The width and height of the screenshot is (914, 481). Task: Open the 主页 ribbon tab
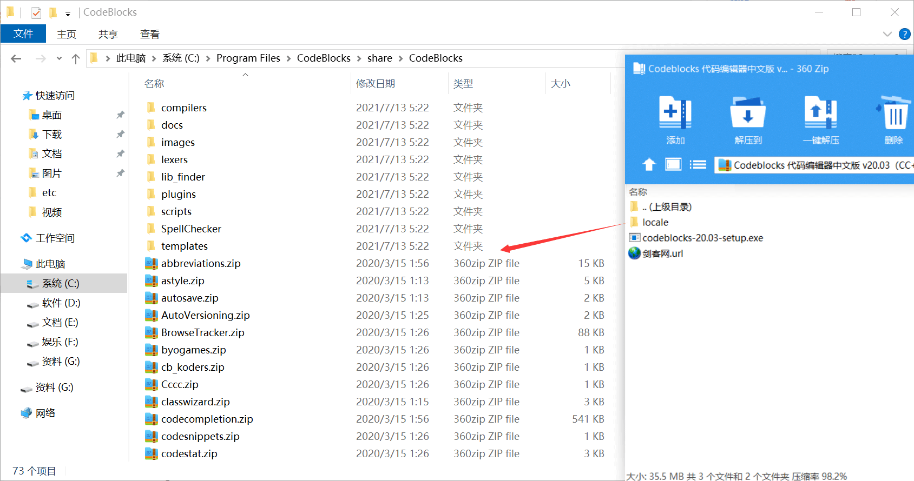coord(67,34)
